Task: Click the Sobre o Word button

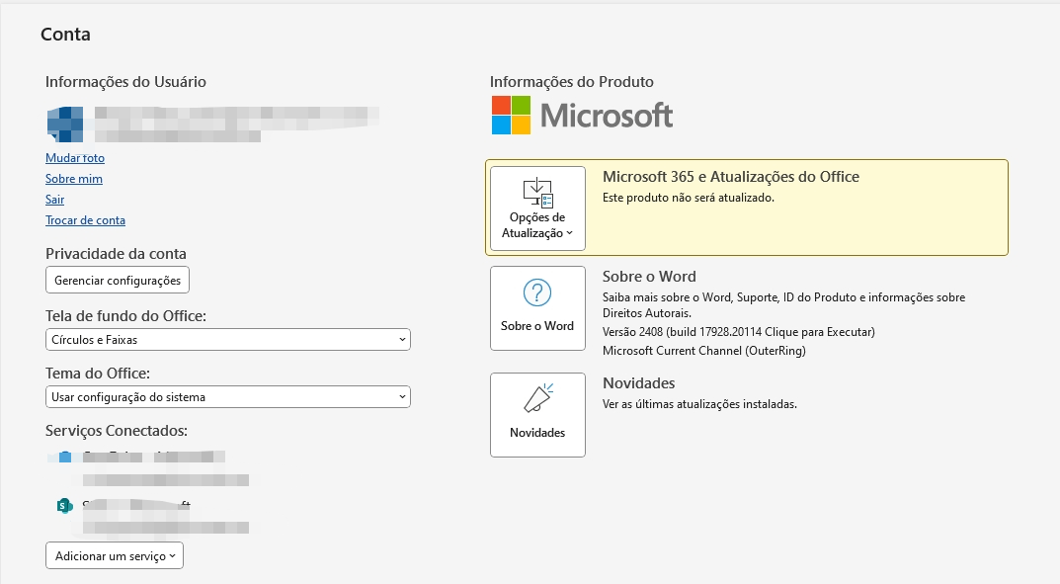Action: [x=537, y=308]
